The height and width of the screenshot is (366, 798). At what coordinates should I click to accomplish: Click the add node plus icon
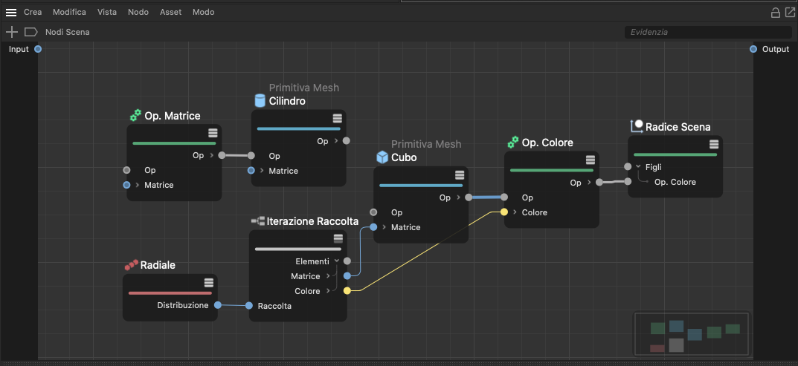tap(11, 32)
